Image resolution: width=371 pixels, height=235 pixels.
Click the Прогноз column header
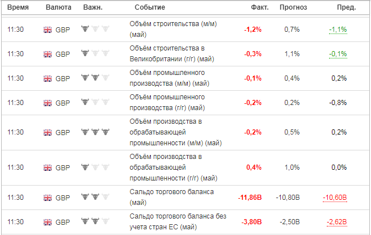pos(293,7)
